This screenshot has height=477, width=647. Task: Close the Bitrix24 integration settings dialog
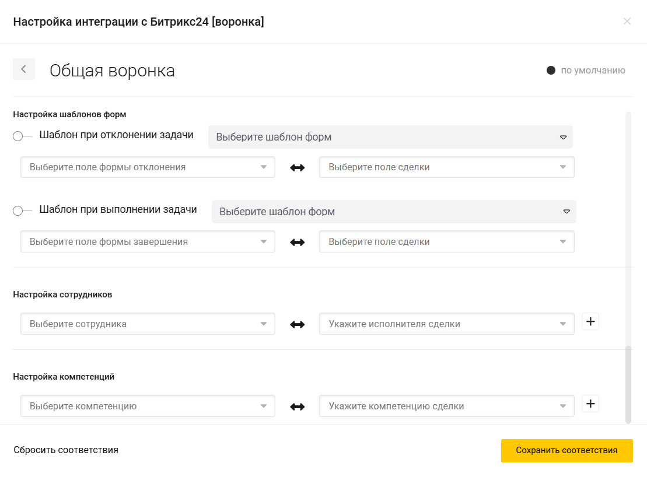(627, 22)
